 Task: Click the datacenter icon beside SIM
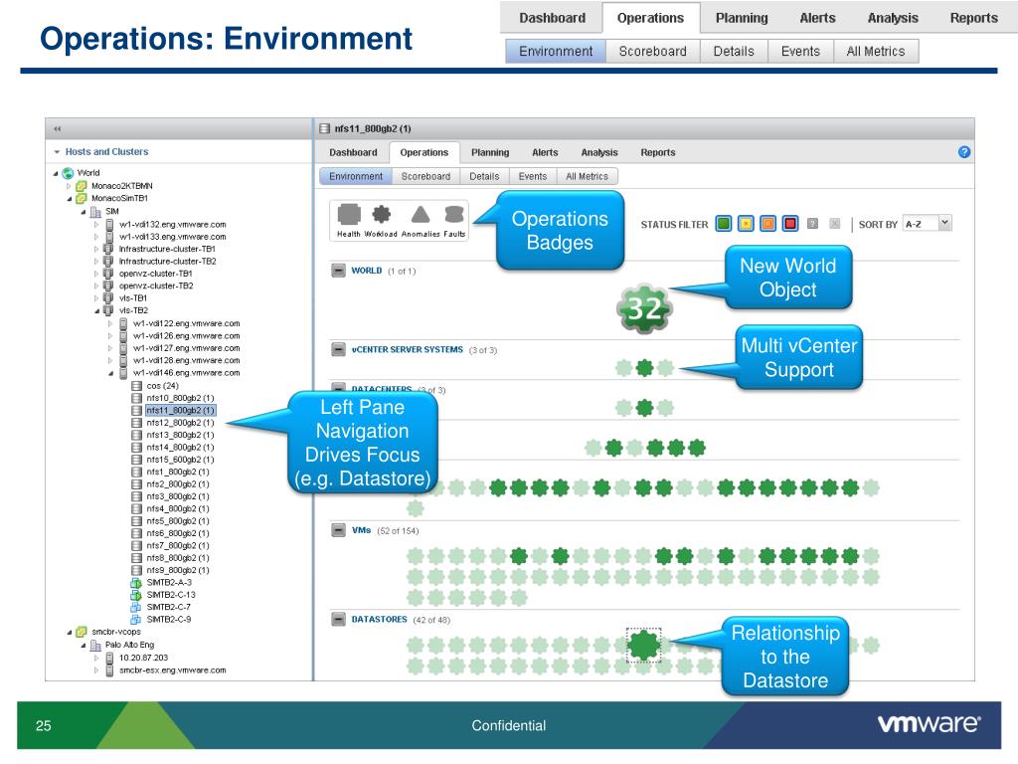95,211
